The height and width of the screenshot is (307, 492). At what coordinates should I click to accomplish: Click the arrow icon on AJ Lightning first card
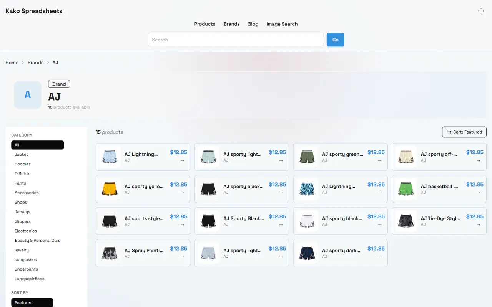[182, 161]
